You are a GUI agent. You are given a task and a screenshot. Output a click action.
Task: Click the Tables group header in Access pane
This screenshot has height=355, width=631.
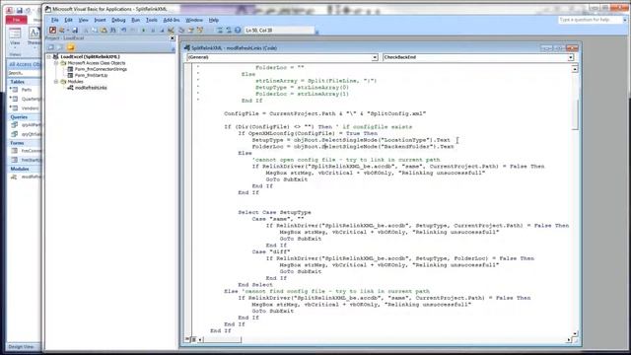click(x=24, y=82)
